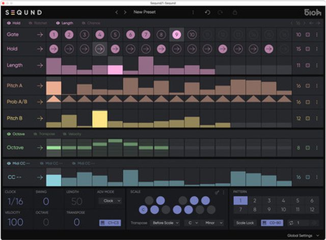Load the next preset with right chevron
Viewport: 326px width, 240px height.
coord(125,12)
